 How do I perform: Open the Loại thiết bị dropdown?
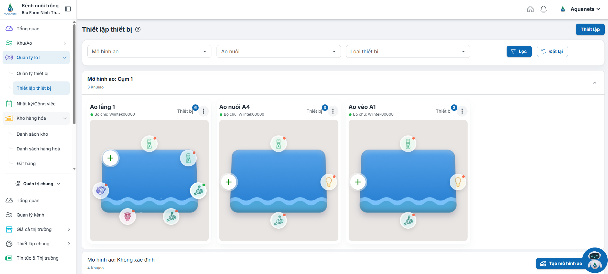(x=407, y=51)
